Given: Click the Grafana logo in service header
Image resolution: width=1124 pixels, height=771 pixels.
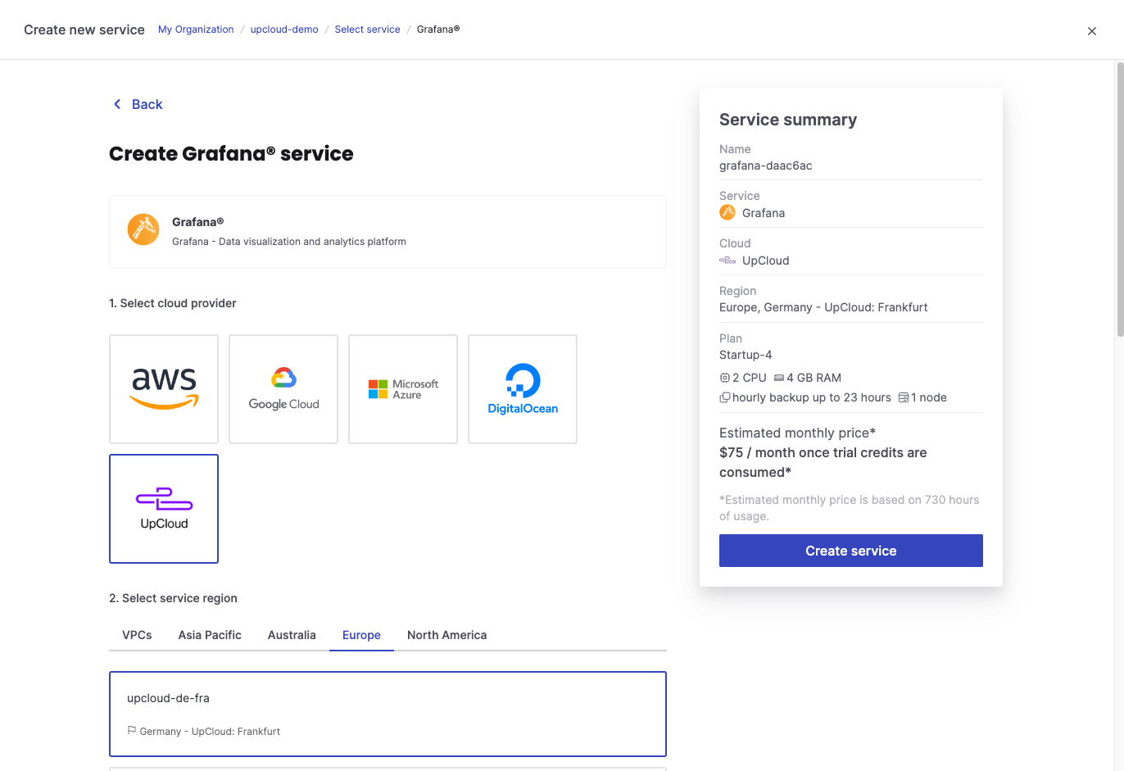Looking at the screenshot, I should click(143, 229).
